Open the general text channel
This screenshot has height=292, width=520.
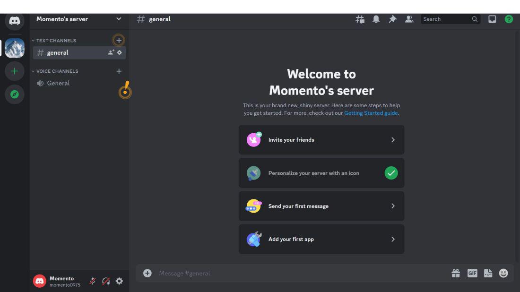click(79, 52)
